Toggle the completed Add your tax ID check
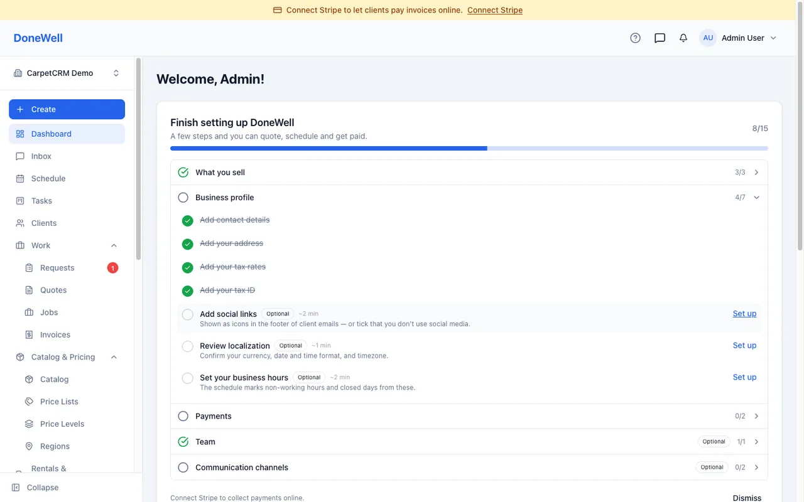This screenshot has height=502, width=804. tap(188, 291)
